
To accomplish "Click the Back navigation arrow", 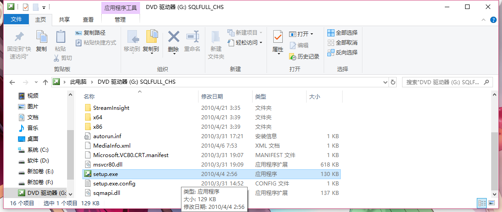I will pyautogui.click(x=12, y=82).
